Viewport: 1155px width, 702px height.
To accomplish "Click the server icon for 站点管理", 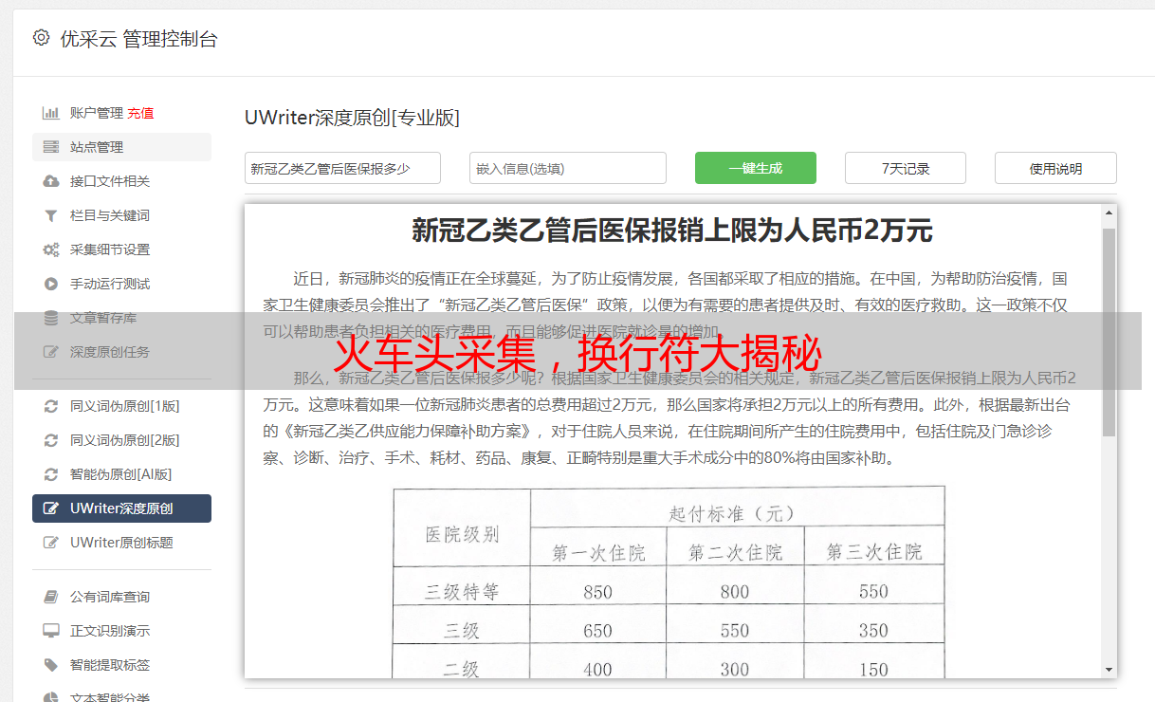I will 51,147.
